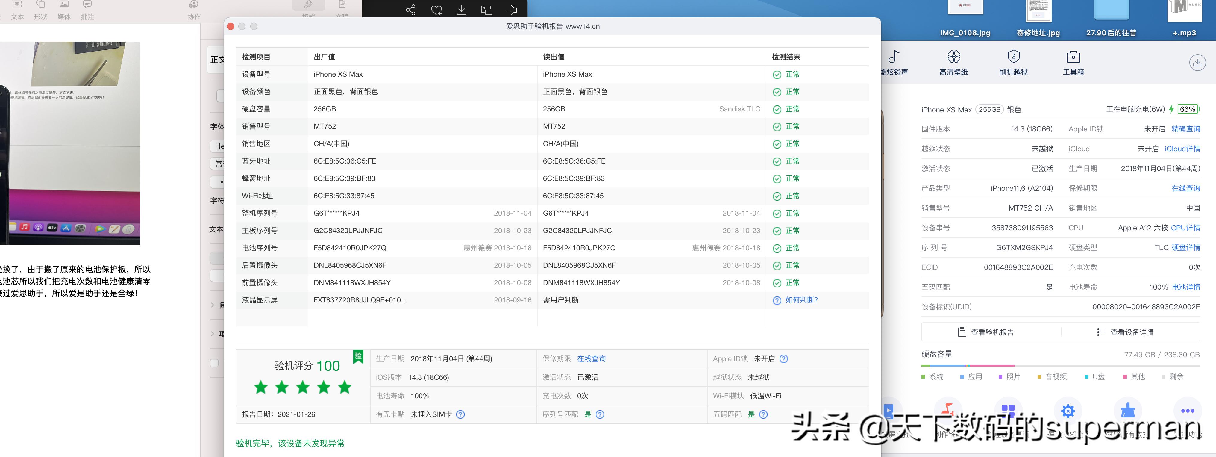Open the 电池详情 link

point(1186,287)
